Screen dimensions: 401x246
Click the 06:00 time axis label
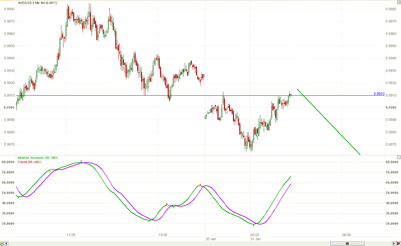tap(346, 235)
